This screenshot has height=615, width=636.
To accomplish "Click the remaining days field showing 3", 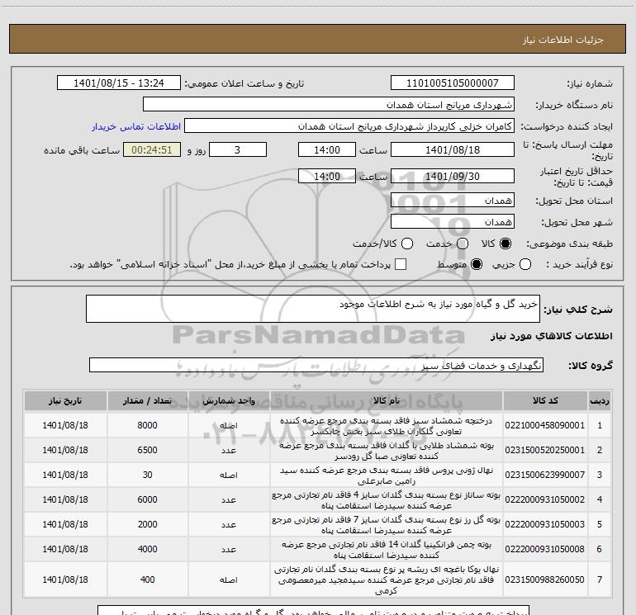I will 238,149.
